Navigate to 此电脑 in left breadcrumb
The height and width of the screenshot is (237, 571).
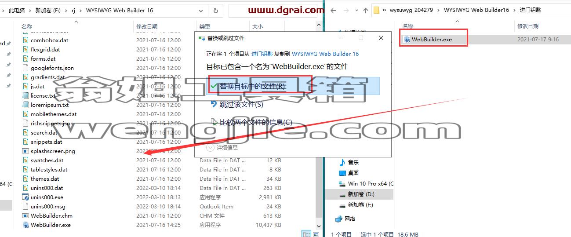(18, 11)
